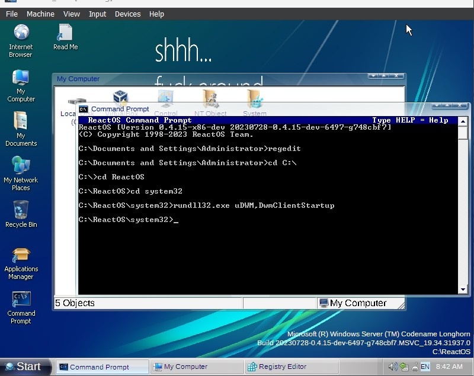Select the Command Prompt desktop shortcut
The image size is (474, 376).
pos(21,308)
